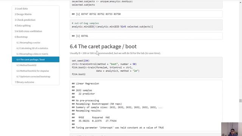Screen dimensions: 242x136
Task: Click the 'fit4.boot2<-train(formula4' code line
Action: 102,68
